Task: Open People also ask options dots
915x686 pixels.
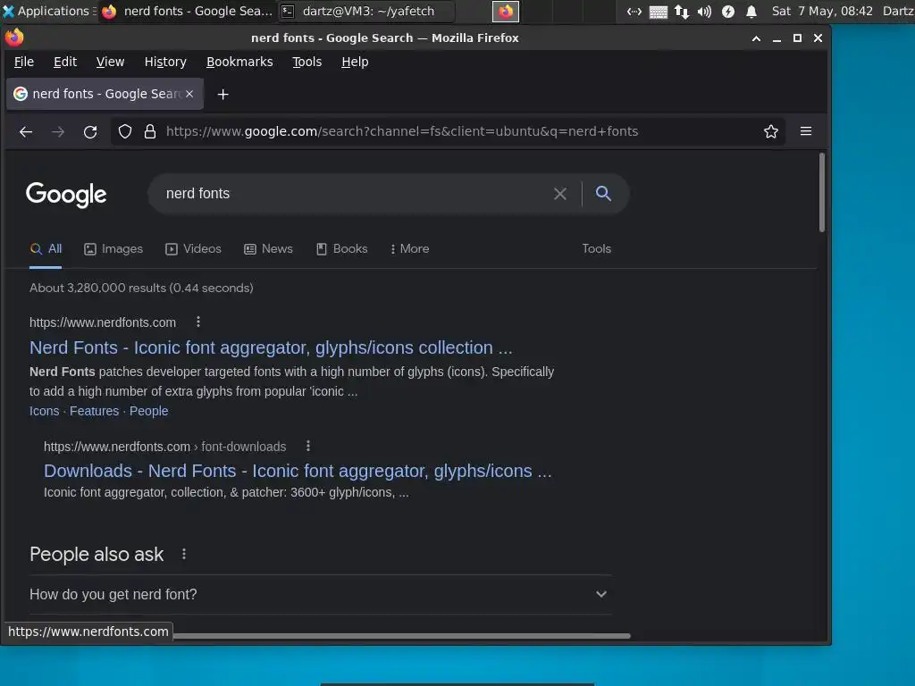Action: pyautogui.click(x=184, y=554)
